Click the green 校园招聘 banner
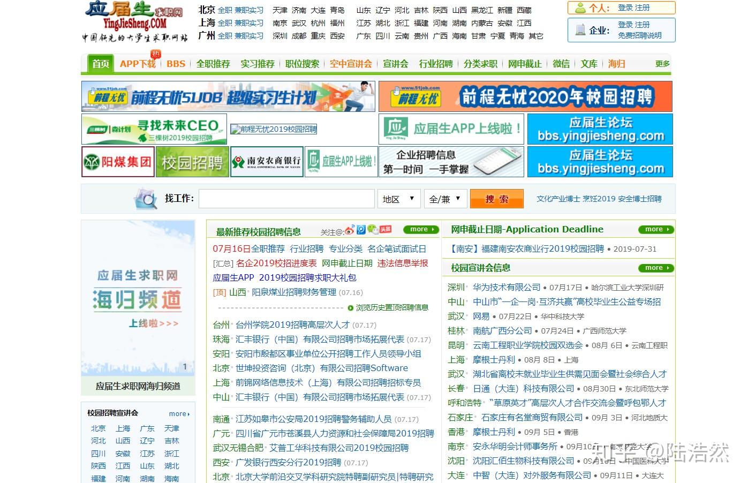The height and width of the screenshot is (483, 748). pos(192,162)
